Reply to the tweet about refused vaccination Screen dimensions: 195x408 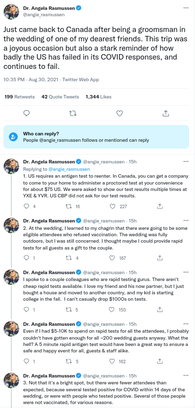(x=26, y=258)
